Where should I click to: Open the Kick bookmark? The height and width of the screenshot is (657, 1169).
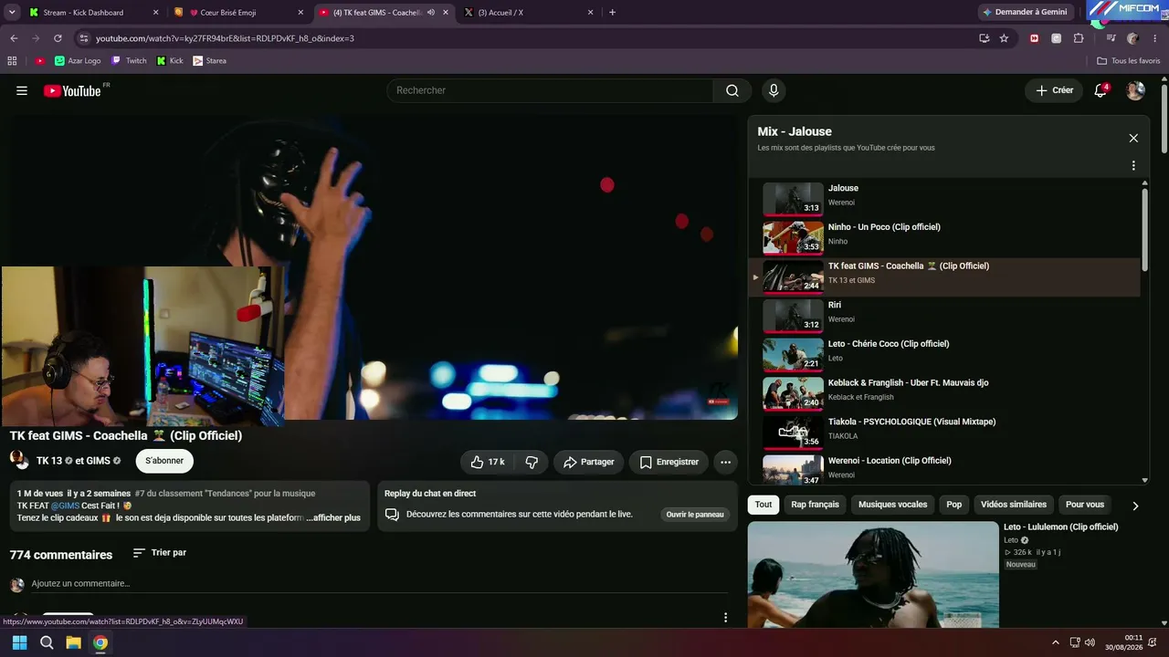170,61
